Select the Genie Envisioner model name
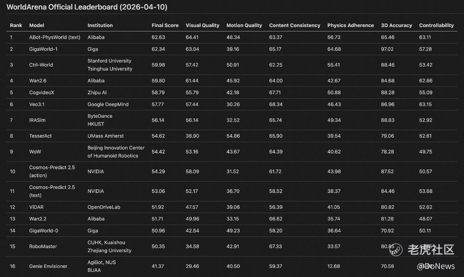Image resolution: width=464 pixels, height=277 pixels. 48,266
